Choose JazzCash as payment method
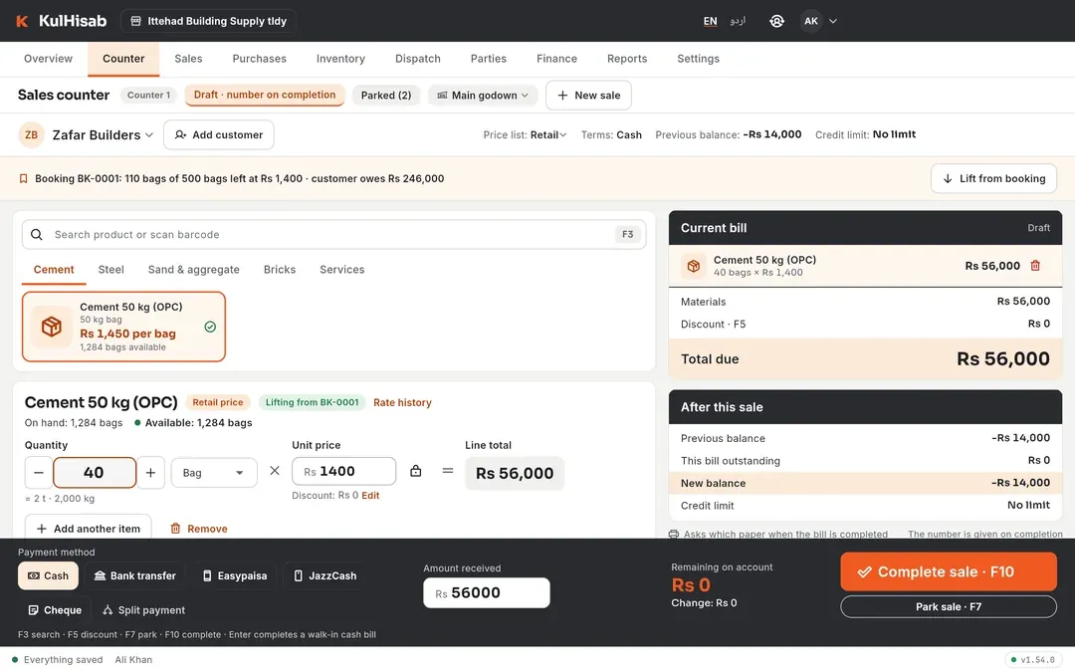The image size is (1075, 672). pyautogui.click(x=324, y=576)
